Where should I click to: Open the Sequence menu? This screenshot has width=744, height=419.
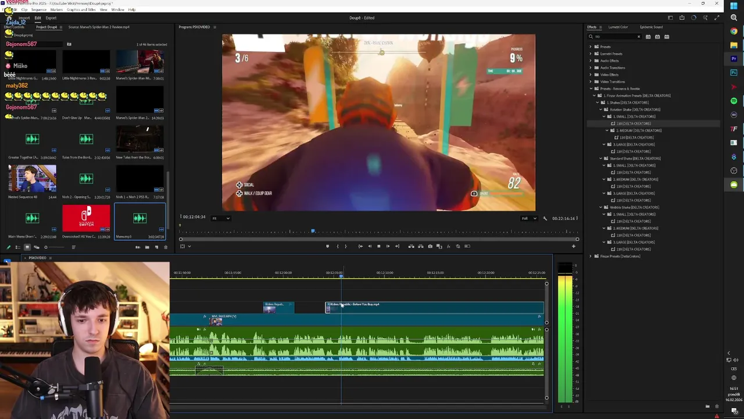tap(39, 10)
